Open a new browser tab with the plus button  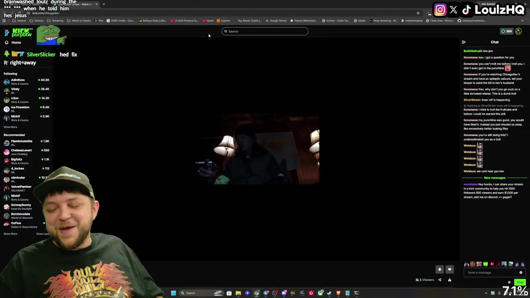pyautogui.click(x=104, y=4)
